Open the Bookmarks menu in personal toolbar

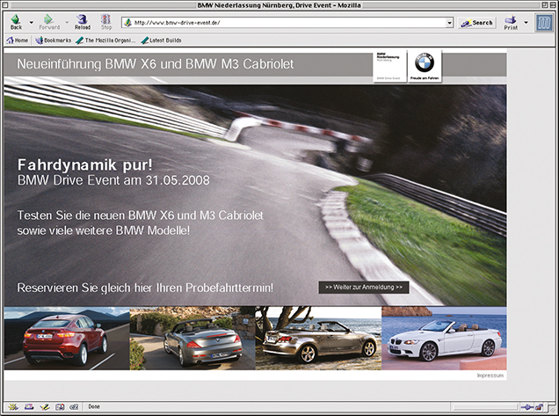click(x=52, y=40)
